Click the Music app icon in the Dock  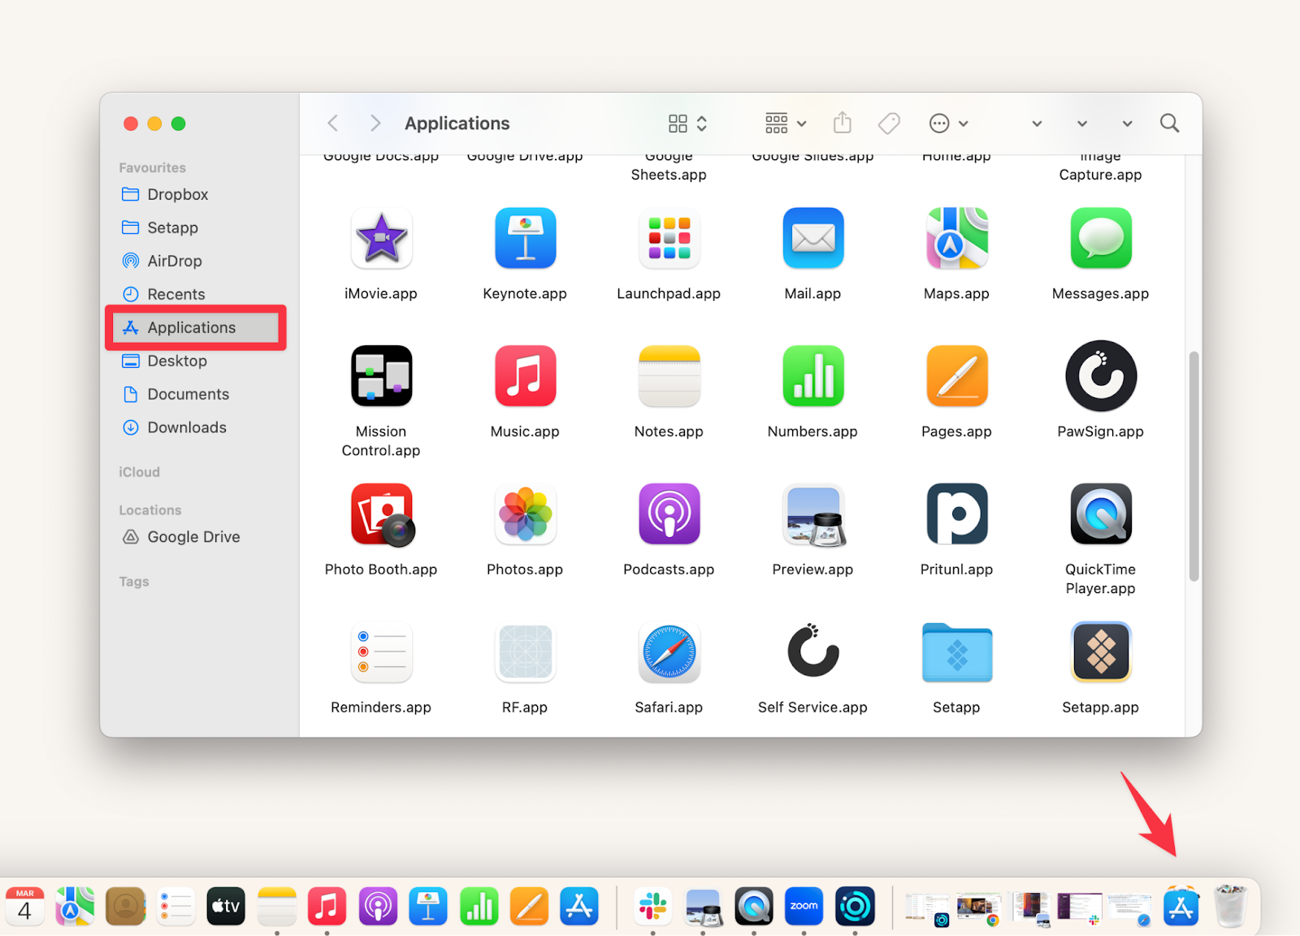tap(327, 906)
